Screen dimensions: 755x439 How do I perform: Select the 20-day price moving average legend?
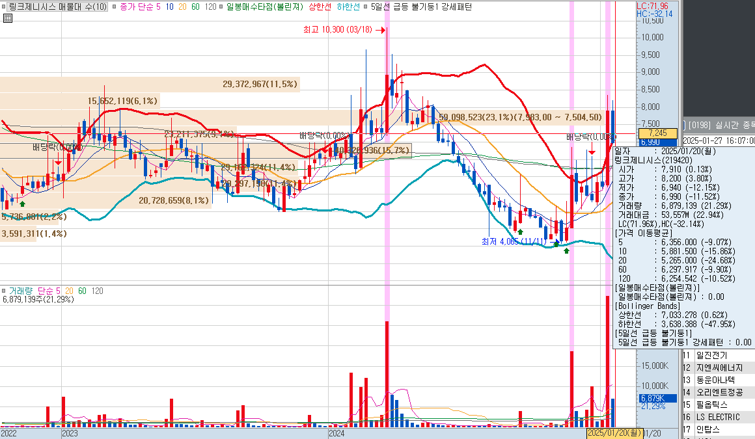[182, 7]
